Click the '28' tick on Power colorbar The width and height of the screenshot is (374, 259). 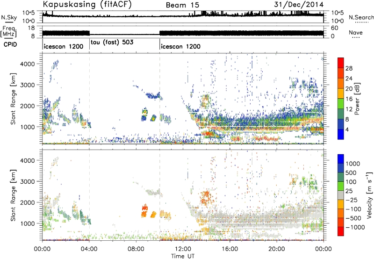[x=349, y=68]
